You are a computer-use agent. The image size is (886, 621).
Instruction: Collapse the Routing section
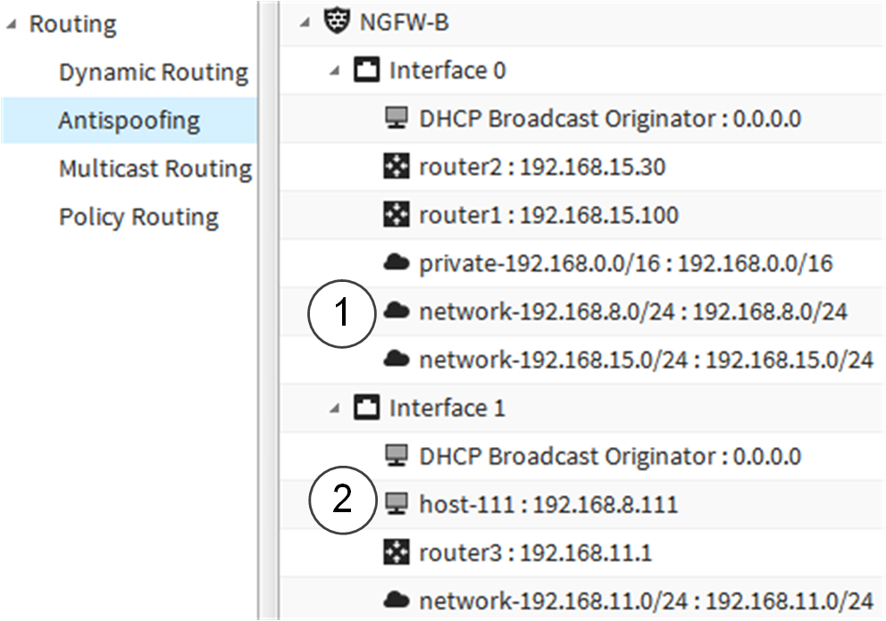[x=12, y=24]
